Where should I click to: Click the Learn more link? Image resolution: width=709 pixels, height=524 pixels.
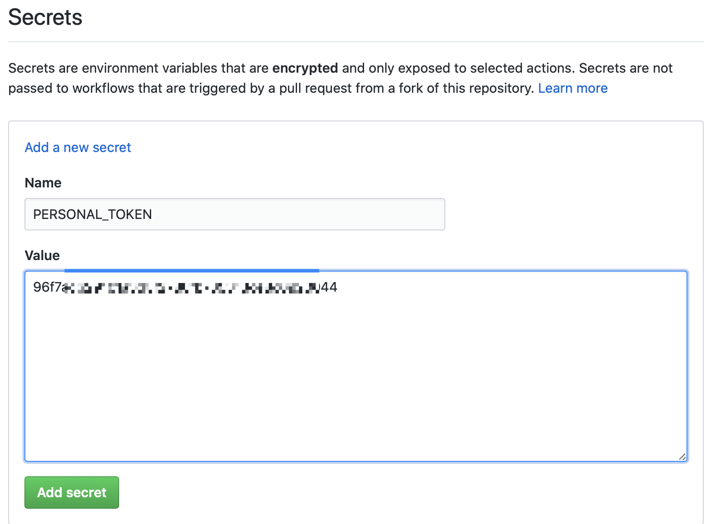573,88
